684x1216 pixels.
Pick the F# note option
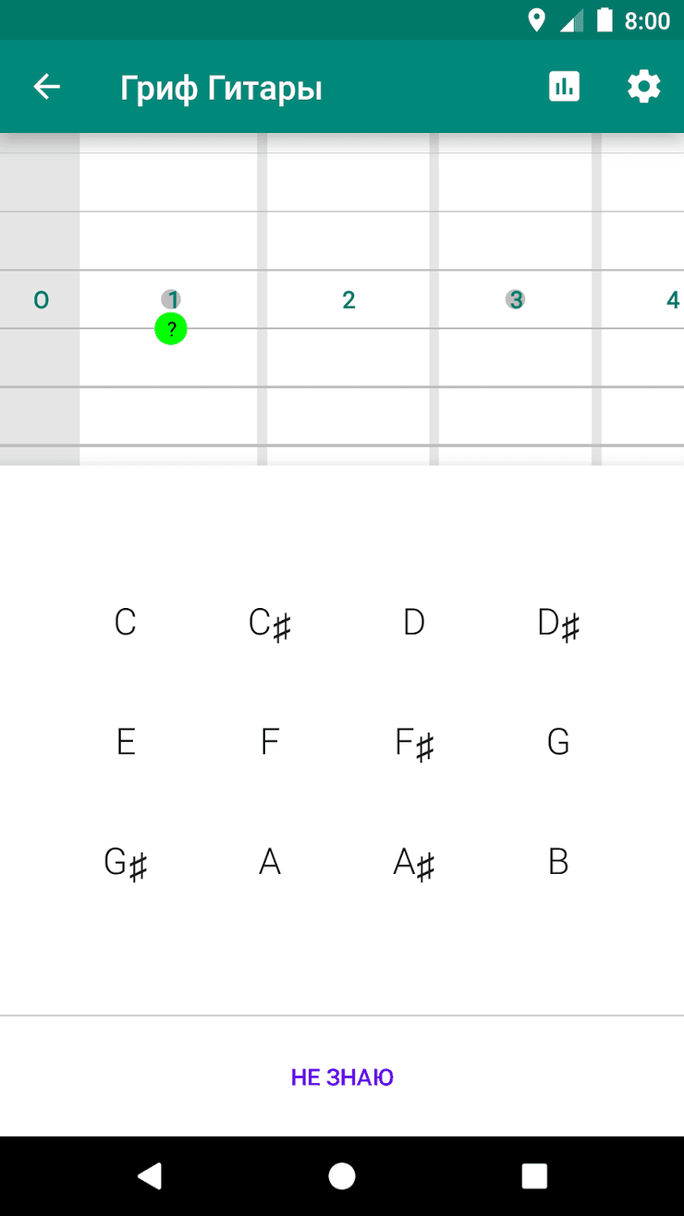point(414,742)
